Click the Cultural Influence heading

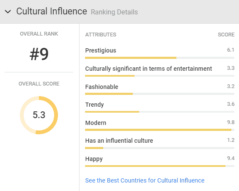(x=52, y=11)
